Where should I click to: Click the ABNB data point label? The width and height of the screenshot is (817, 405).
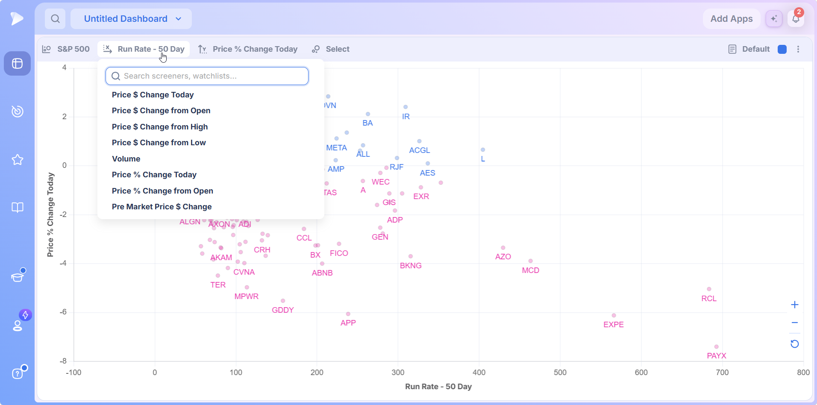(322, 273)
